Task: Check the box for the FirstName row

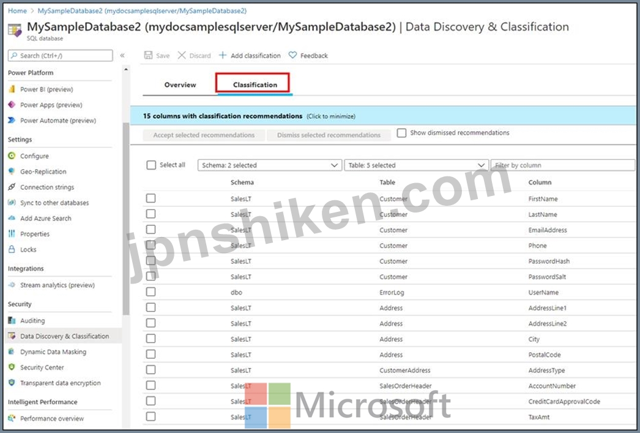Action: pos(151,198)
